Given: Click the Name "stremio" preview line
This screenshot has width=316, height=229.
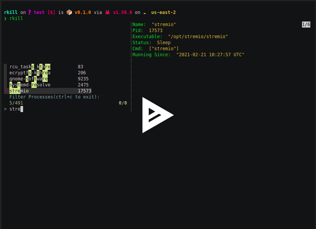Looking at the screenshot, I should point(154,25).
